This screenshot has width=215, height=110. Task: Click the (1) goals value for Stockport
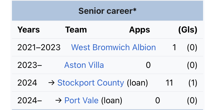[193, 83]
